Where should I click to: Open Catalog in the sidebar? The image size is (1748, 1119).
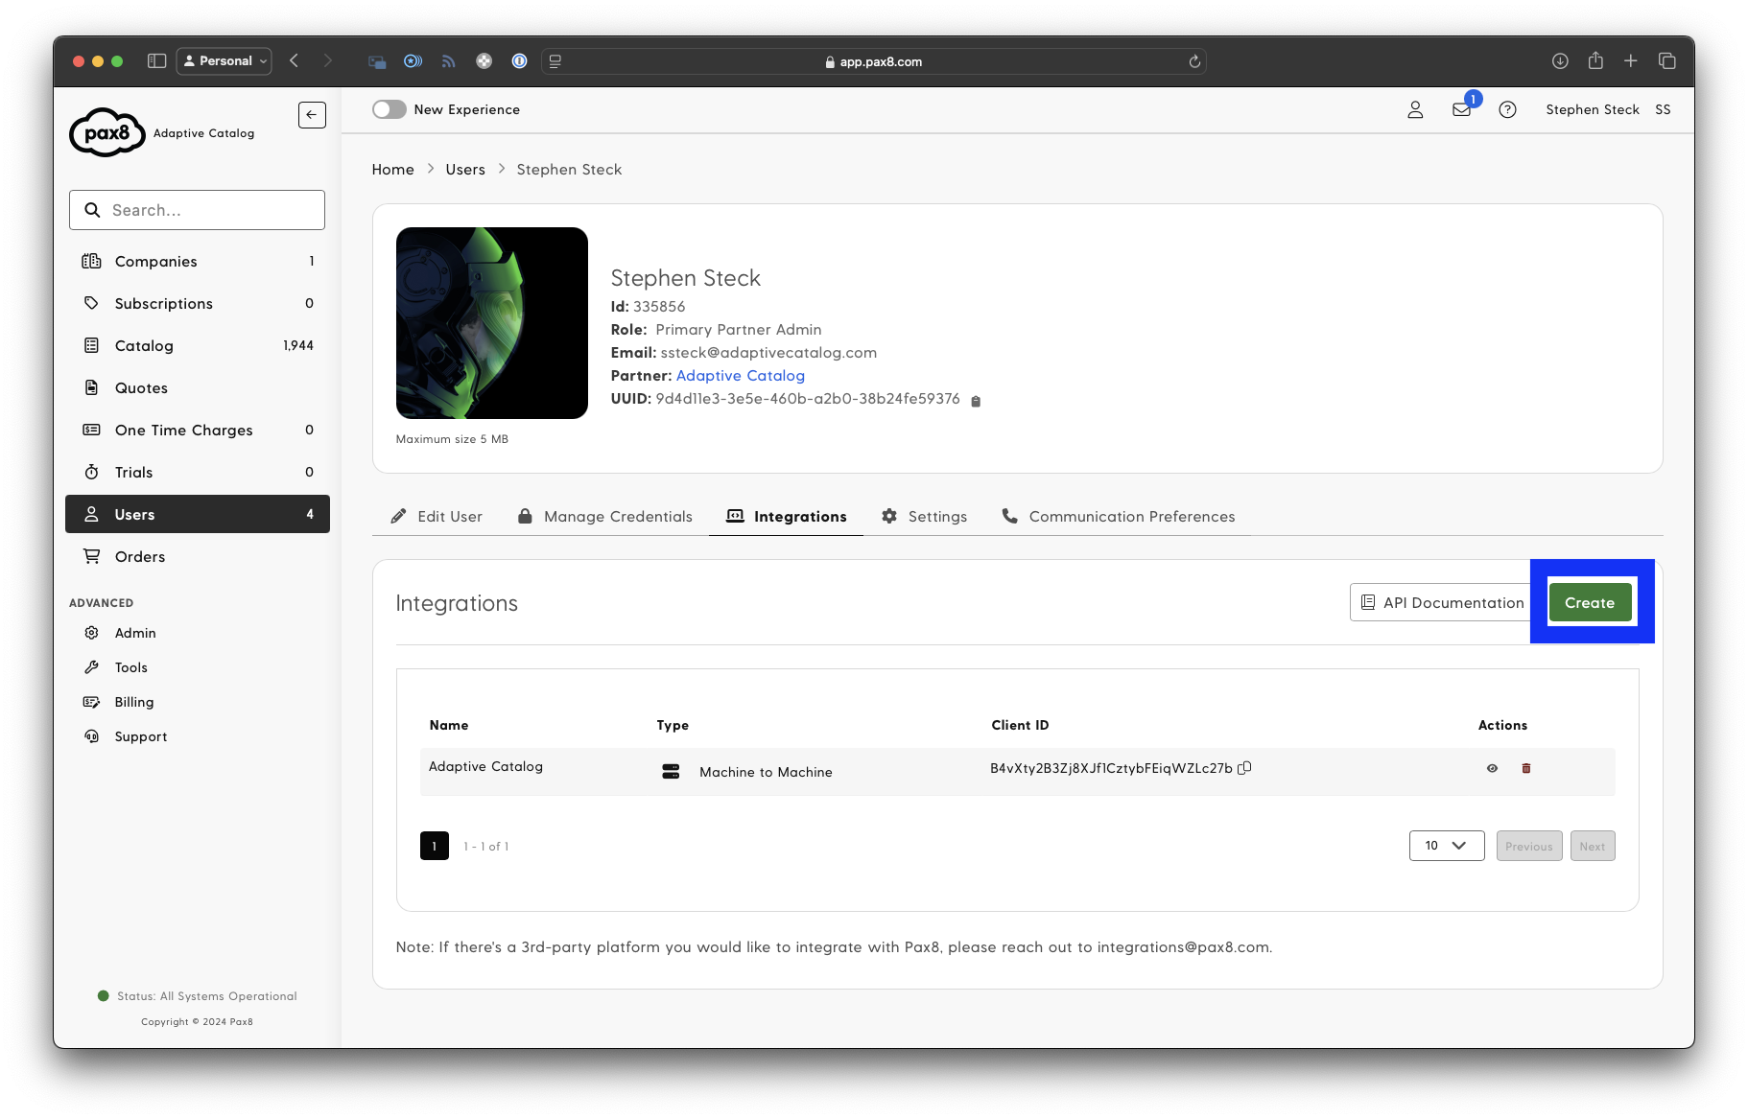tap(198, 346)
